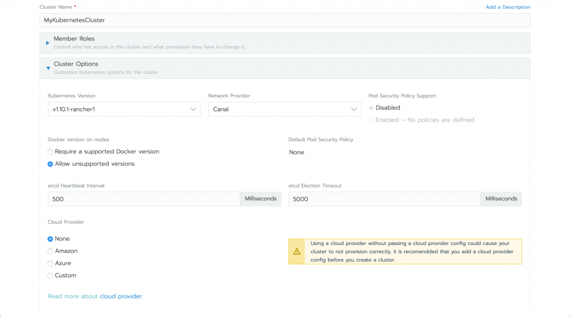Click the Cluster Options header title

[x=76, y=64]
